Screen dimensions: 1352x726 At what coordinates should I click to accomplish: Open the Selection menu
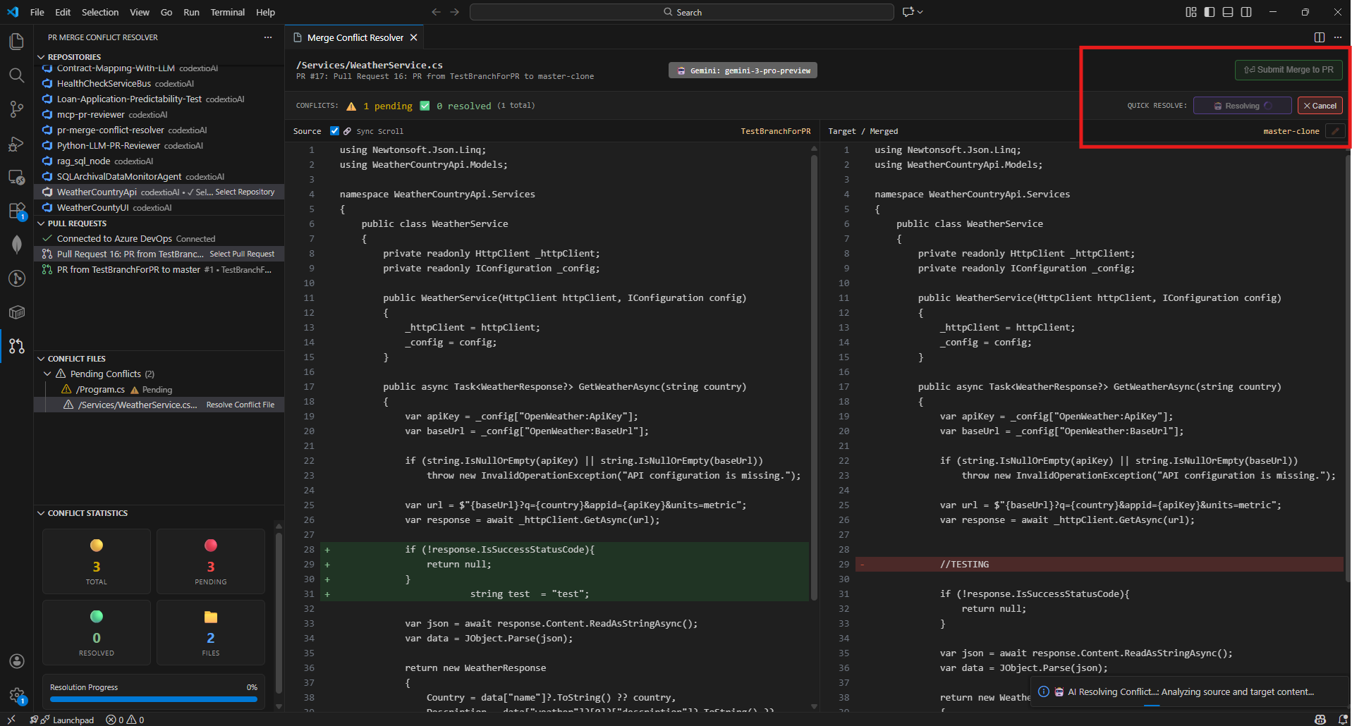point(100,12)
